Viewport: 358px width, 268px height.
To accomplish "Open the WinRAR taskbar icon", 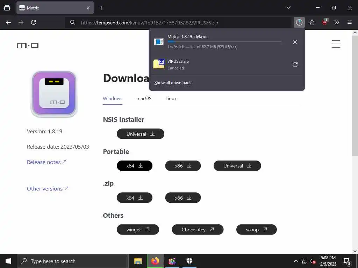I will pos(172,261).
